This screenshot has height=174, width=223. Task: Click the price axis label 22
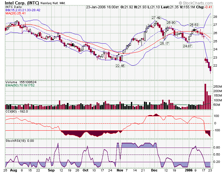[x=215, y=66]
